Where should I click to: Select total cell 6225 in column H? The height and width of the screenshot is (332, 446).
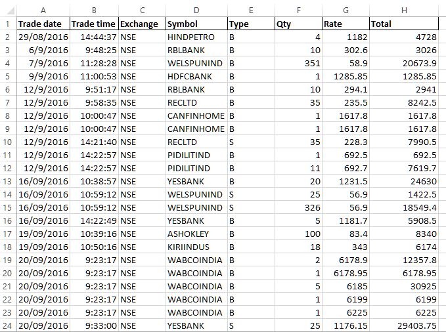click(x=404, y=312)
